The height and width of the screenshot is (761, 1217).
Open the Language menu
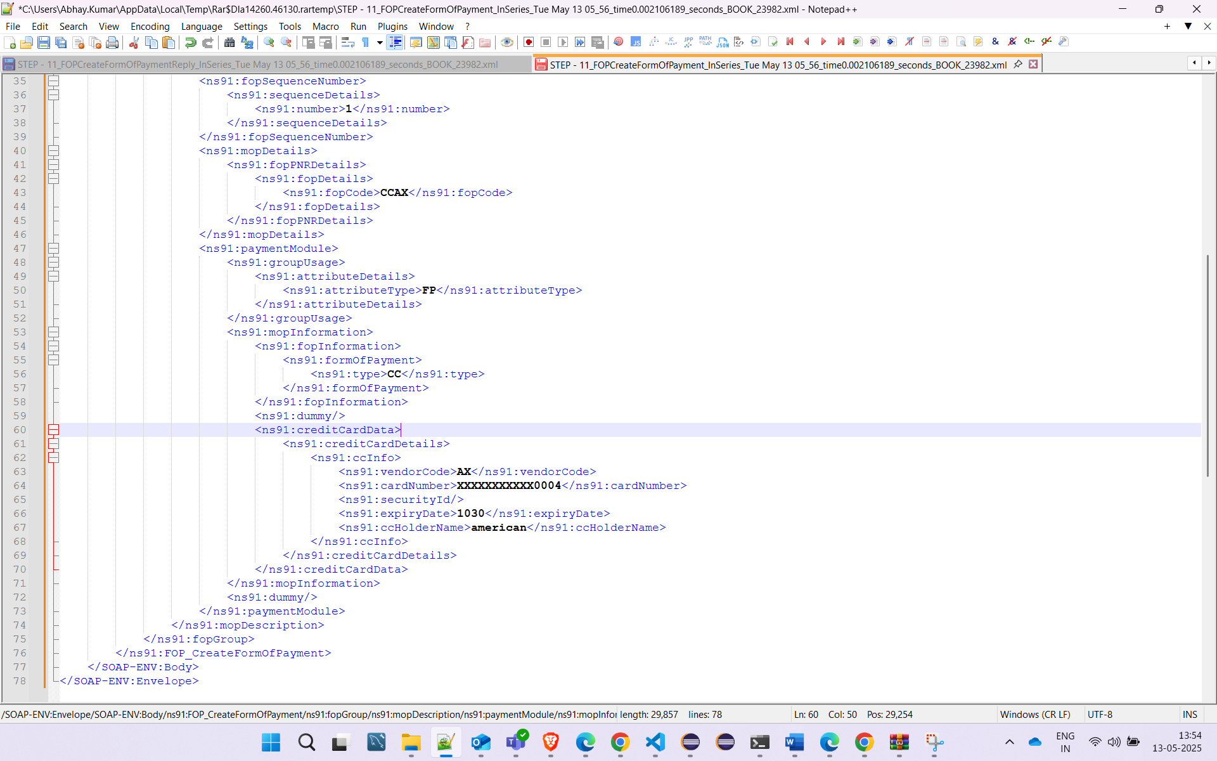click(x=201, y=26)
